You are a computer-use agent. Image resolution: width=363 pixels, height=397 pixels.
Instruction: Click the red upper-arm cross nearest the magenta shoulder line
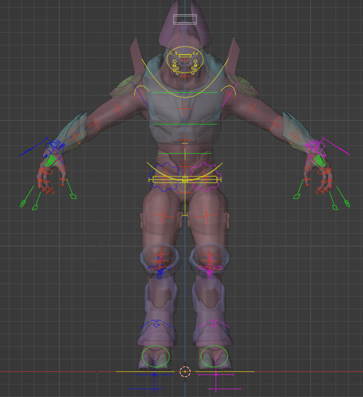[252, 109]
